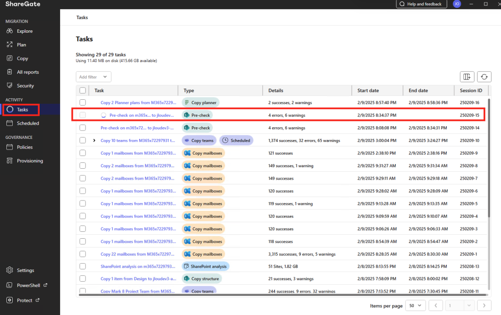This screenshot has height=315, width=501.
Task: Click the Copy teams badge for session 250209-10
Action: (199, 140)
